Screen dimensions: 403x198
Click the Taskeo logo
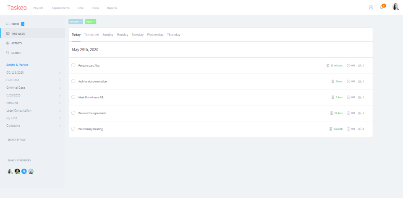tap(17, 8)
